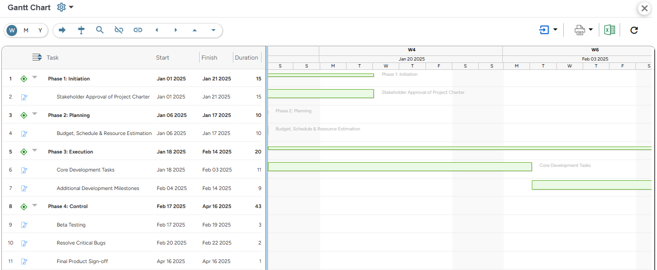Click the Feb 03 2025 date header

pos(595,59)
